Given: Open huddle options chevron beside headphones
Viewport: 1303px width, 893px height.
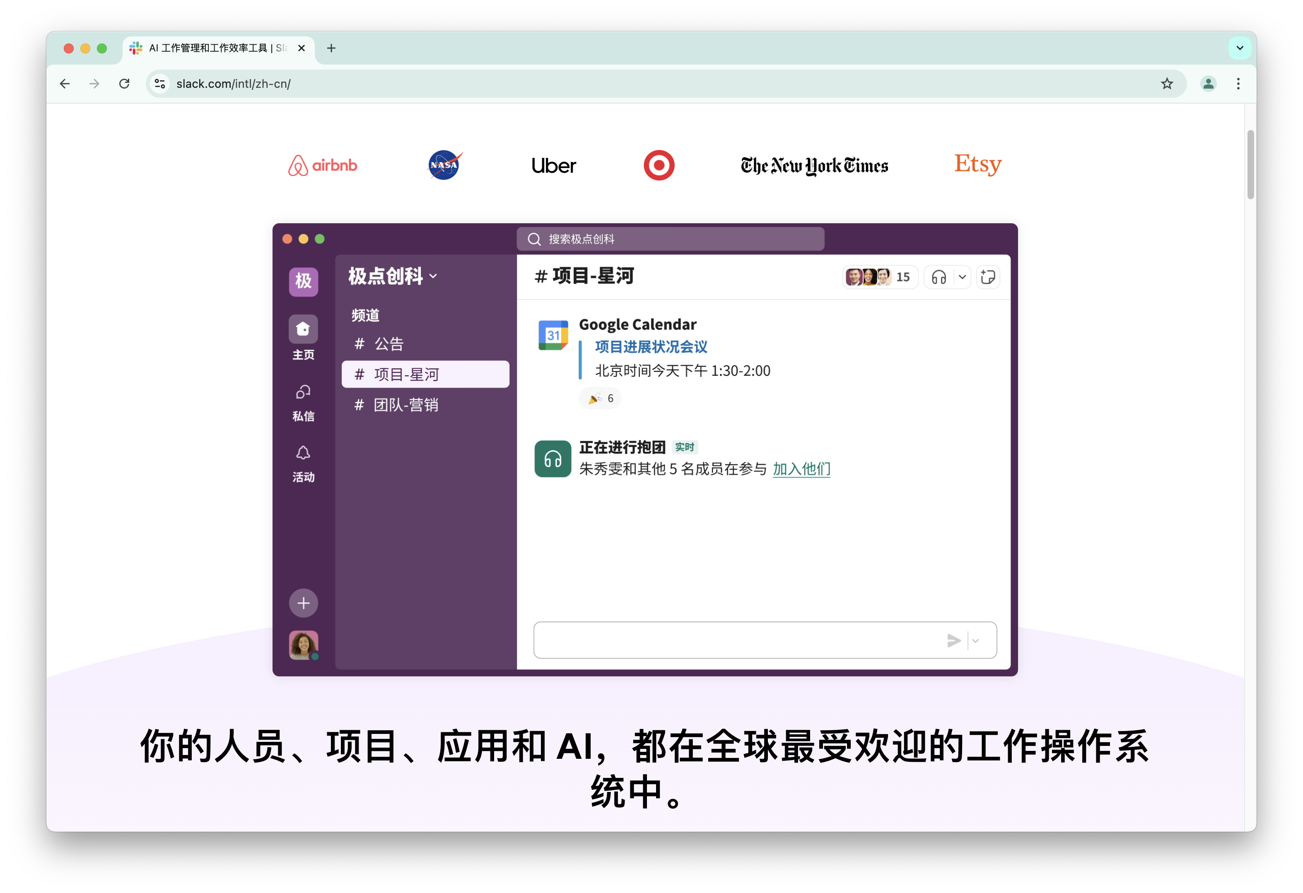Looking at the screenshot, I should pos(962,277).
